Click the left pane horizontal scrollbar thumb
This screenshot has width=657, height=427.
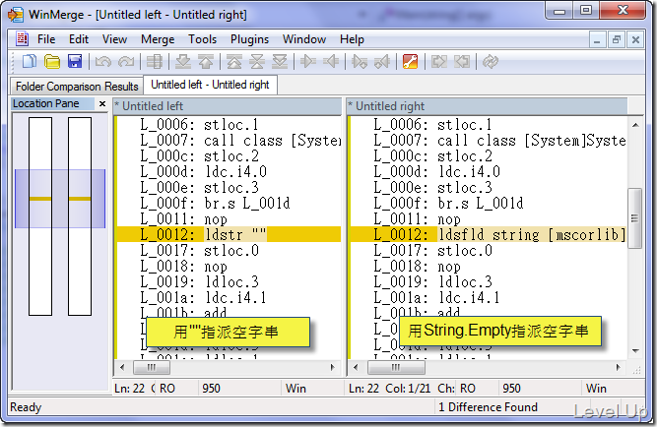pyautogui.click(x=152, y=368)
